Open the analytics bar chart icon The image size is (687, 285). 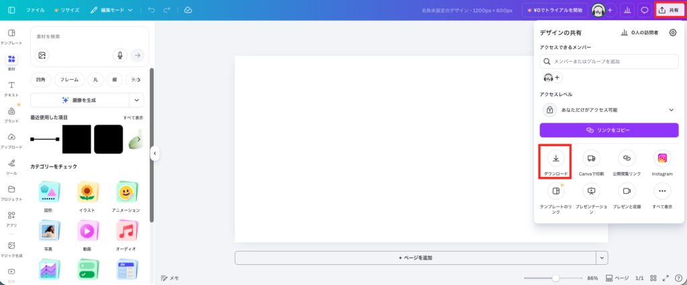tap(627, 10)
